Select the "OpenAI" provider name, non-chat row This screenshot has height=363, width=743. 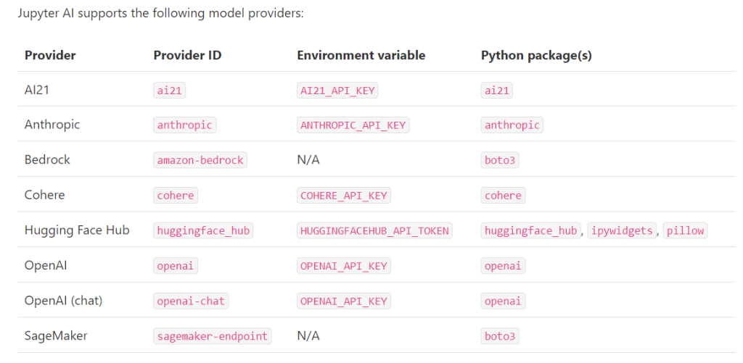click(46, 265)
